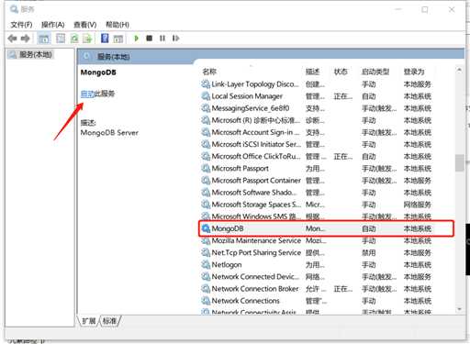
Task: Sort by the 状态 column header
Action: (341, 72)
